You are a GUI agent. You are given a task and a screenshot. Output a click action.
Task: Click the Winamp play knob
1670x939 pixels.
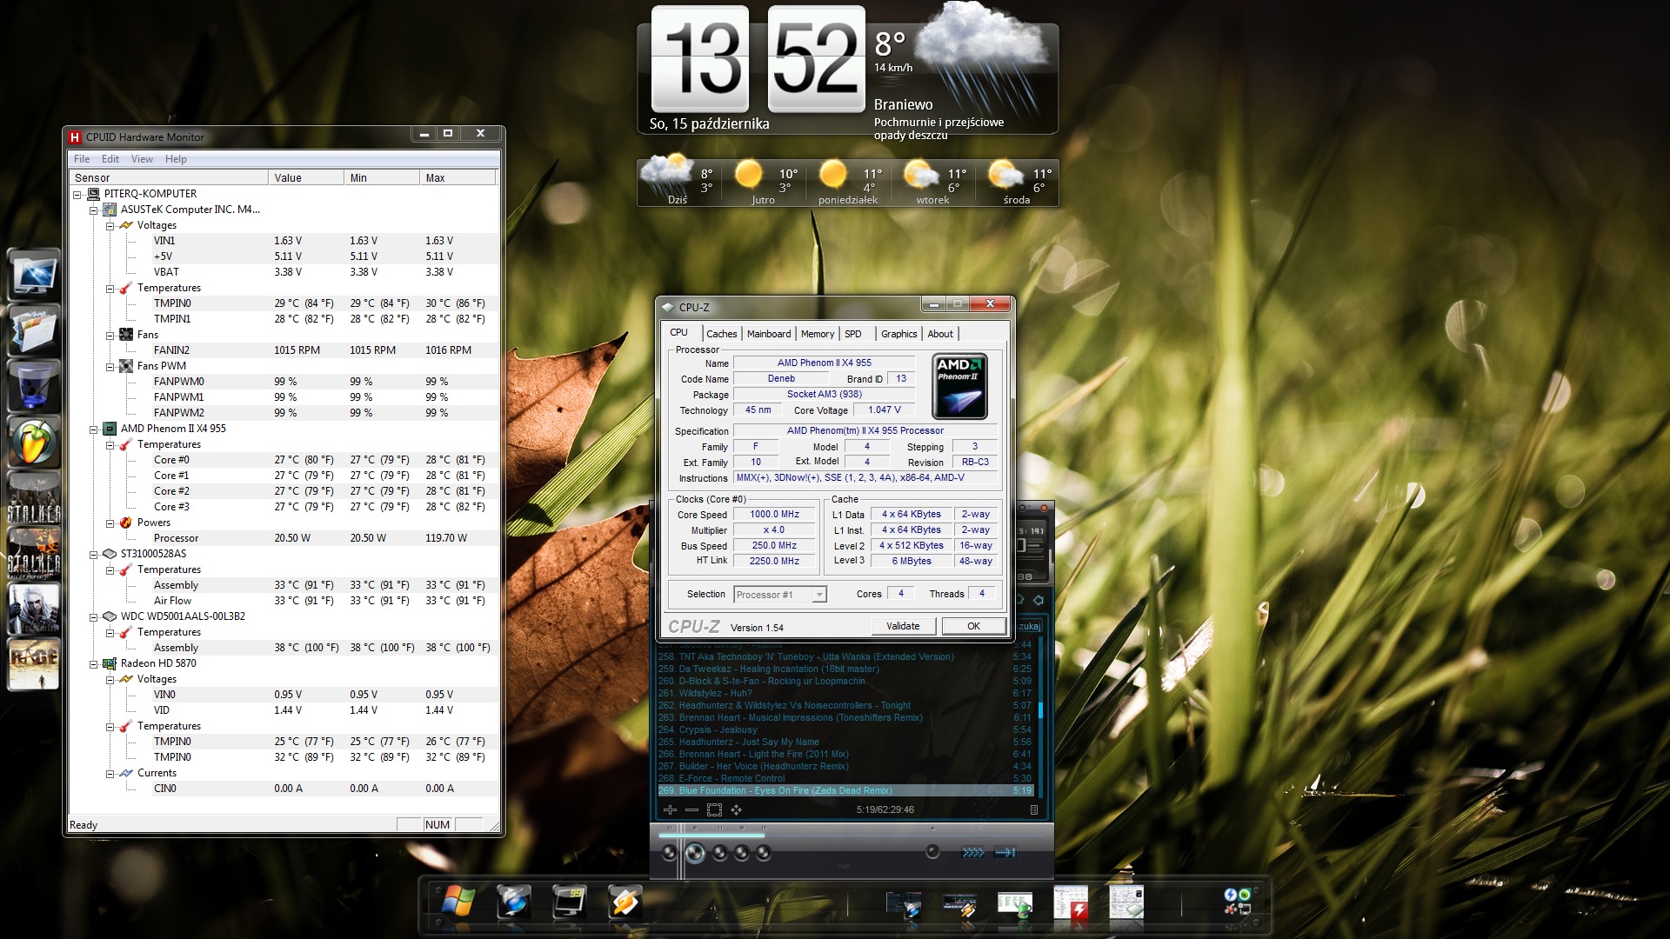pos(695,853)
